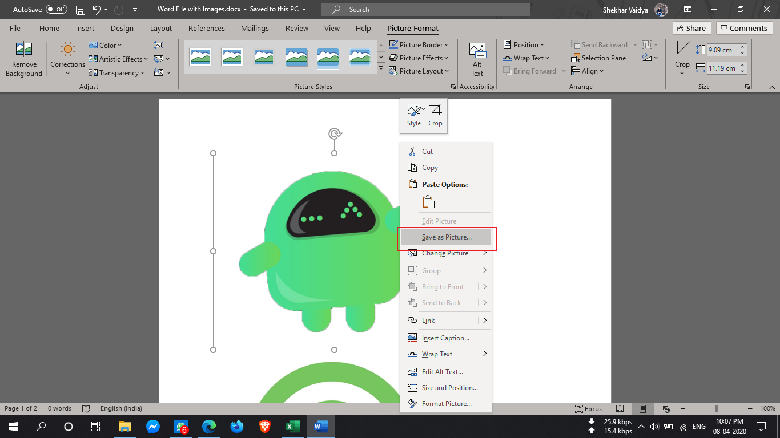Screen dimensions: 780x438
Task: Click the Paste Options clipboard icon
Action: point(429,202)
